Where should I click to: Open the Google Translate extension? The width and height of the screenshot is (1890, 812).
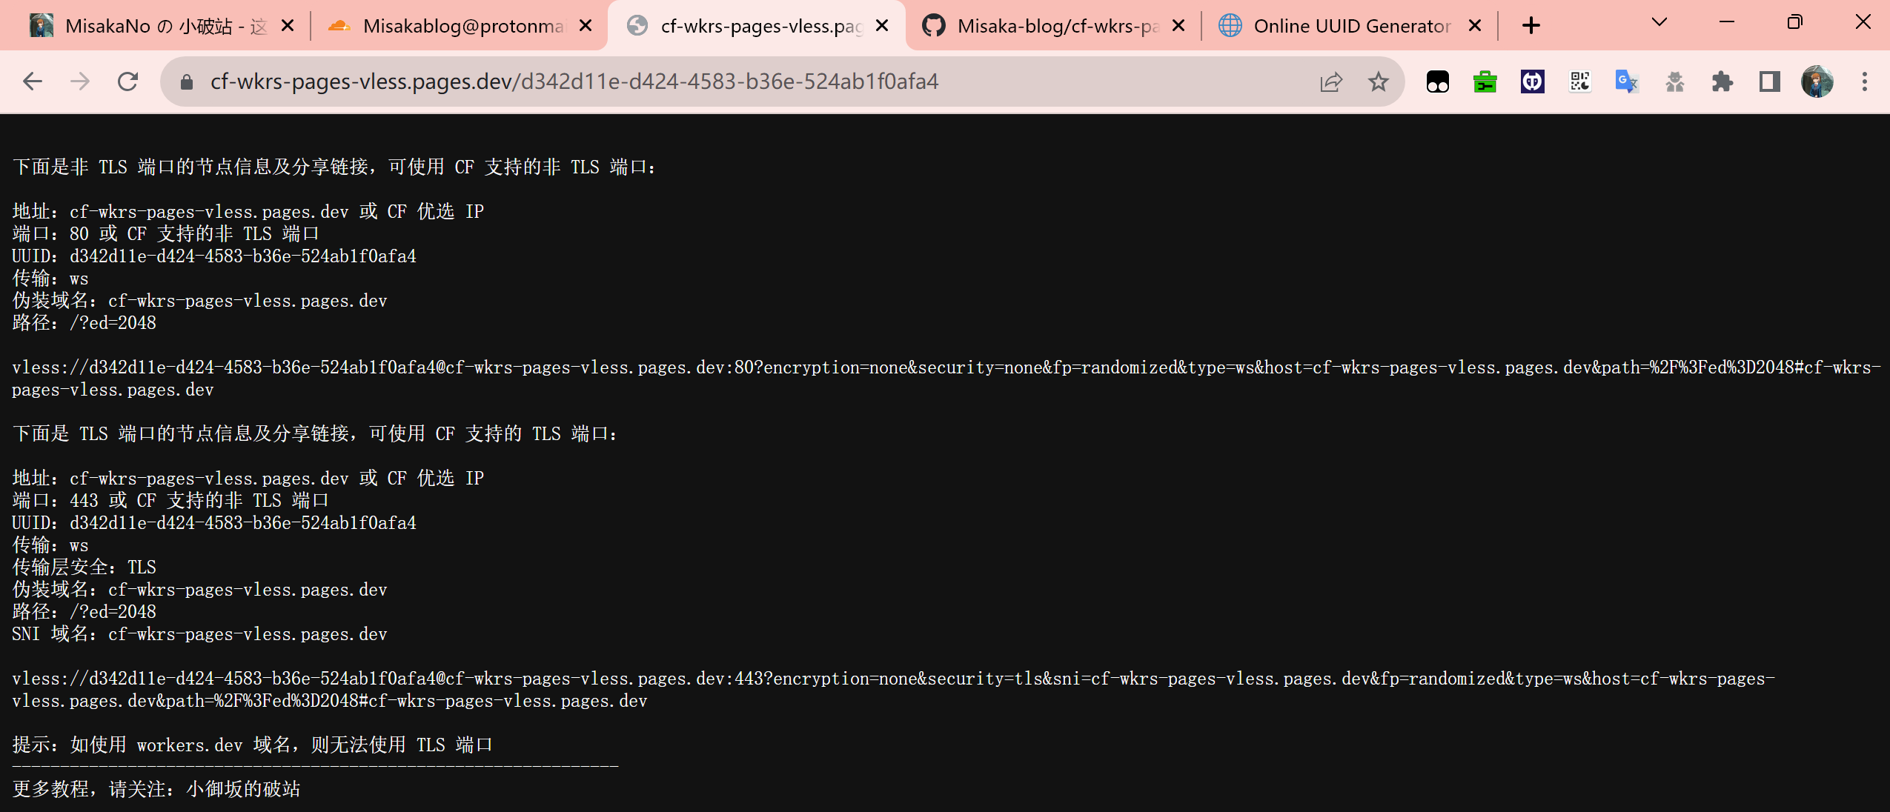(x=1627, y=81)
